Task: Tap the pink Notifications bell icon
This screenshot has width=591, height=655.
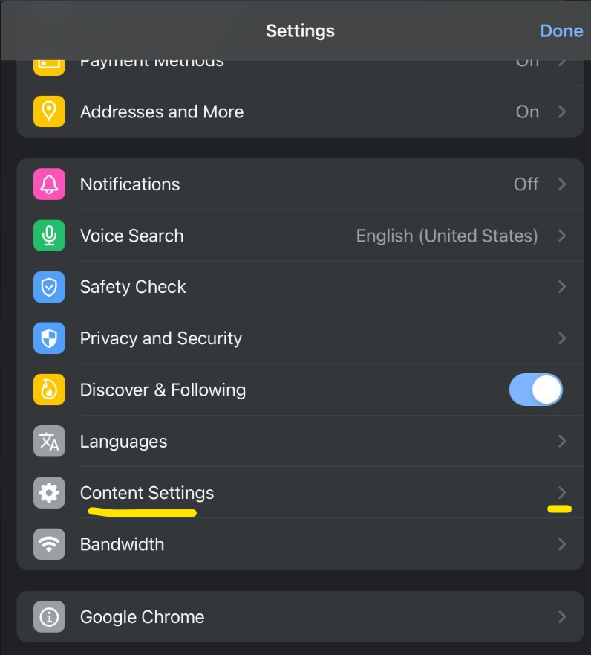Action: [x=49, y=184]
